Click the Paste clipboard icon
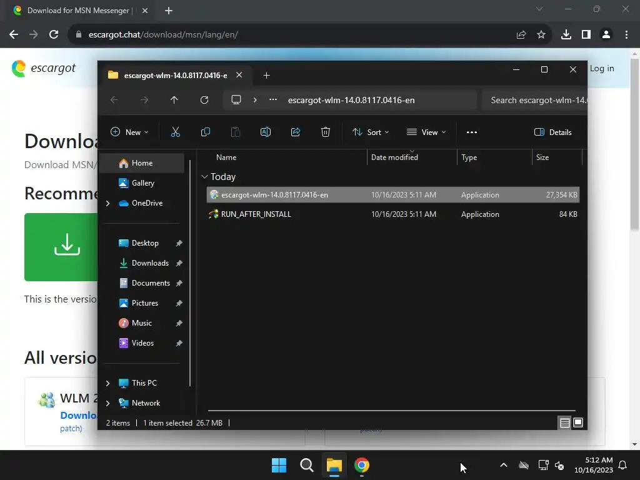 tap(236, 132)
